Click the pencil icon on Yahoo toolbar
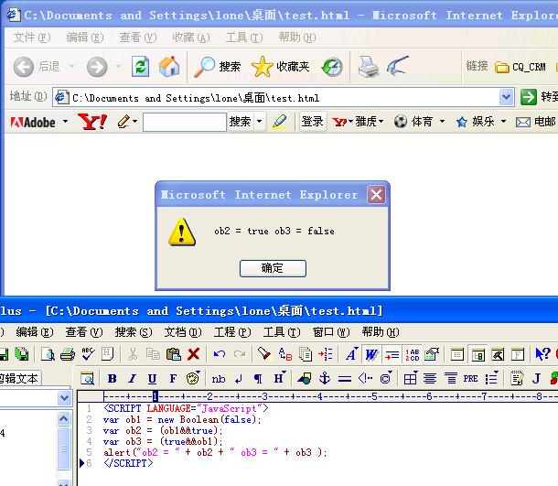Viewport: 558px width, 486px height. coord(123,122)
